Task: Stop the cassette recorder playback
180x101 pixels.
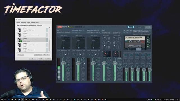Action: (139, 49)
